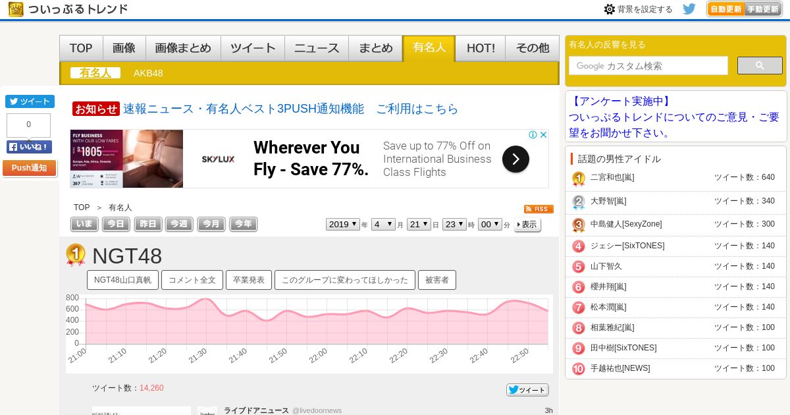Image resolution: width=790 pixels, height=415 pixels.
Task: Click the 被害者 keyword tag
Action: 437,280
